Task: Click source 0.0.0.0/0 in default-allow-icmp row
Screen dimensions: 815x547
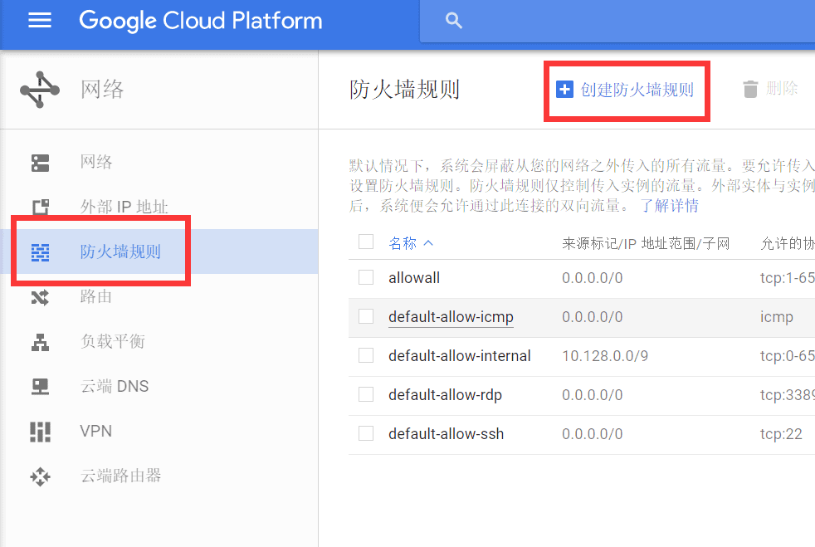Action: tap(592, 316)
